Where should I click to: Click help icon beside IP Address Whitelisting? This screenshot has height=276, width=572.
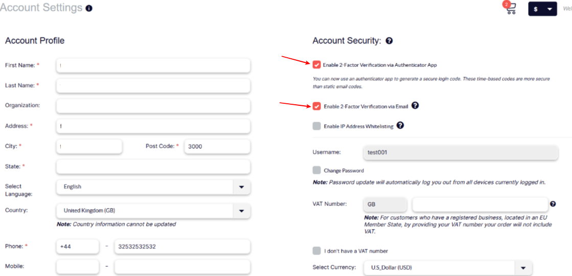click(400, 125)
